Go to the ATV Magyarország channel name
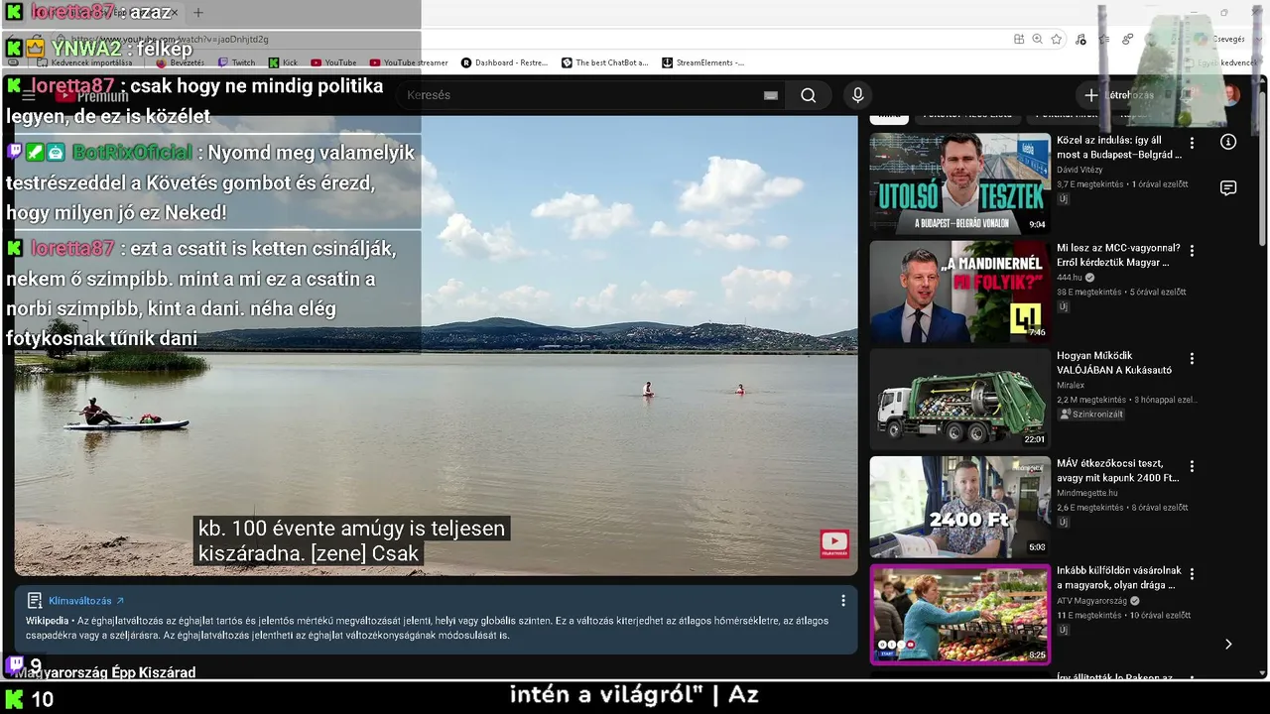 pyautogui.click(x=1092, y=600)
